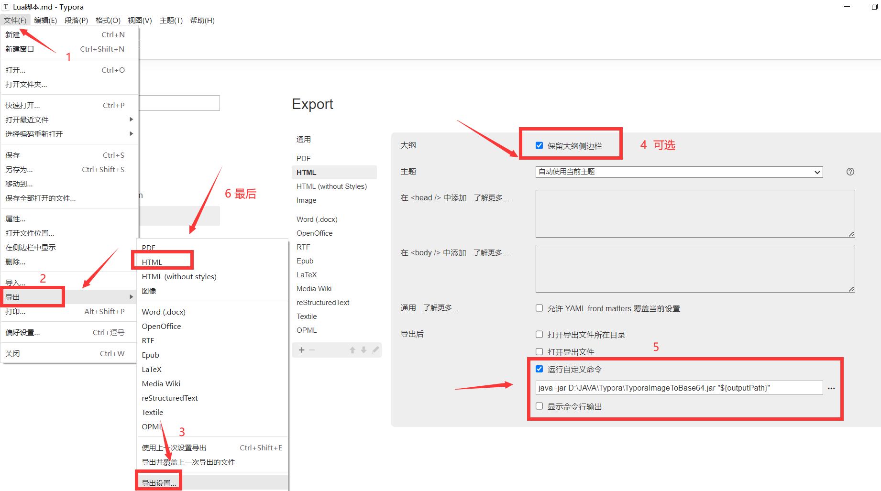Minimize the Typora window
This screenshot has height=491, width=881.
[x=847, y=7]
